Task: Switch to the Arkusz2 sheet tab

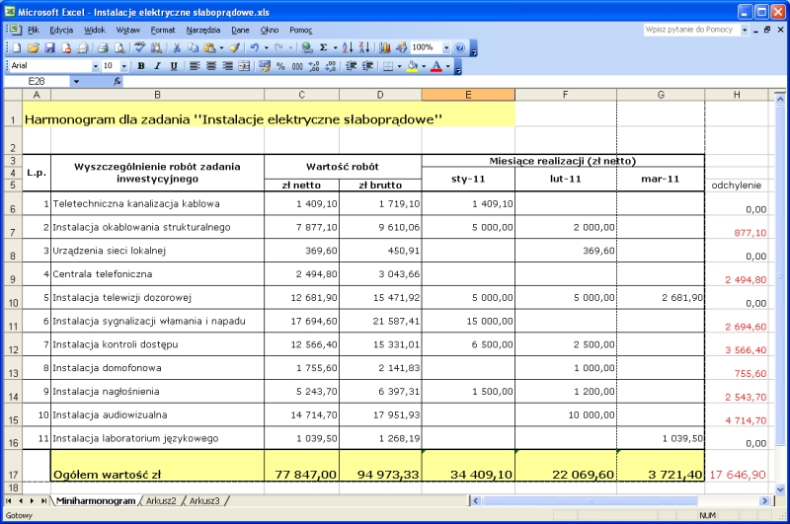Action: click(161, 501)
